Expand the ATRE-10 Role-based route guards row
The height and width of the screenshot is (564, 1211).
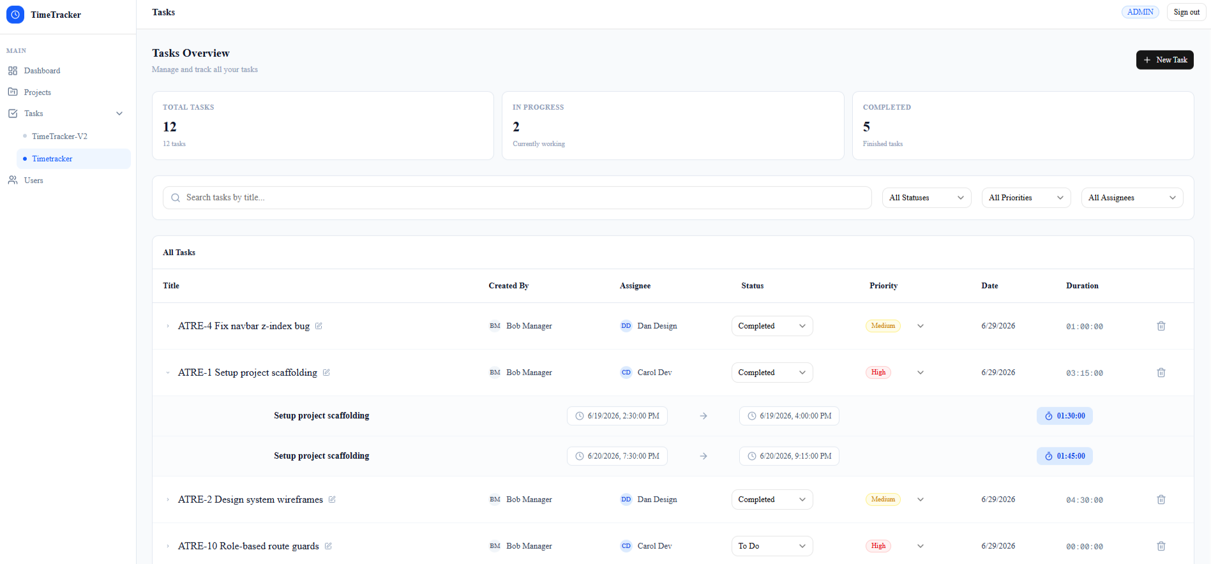(168, 546)
